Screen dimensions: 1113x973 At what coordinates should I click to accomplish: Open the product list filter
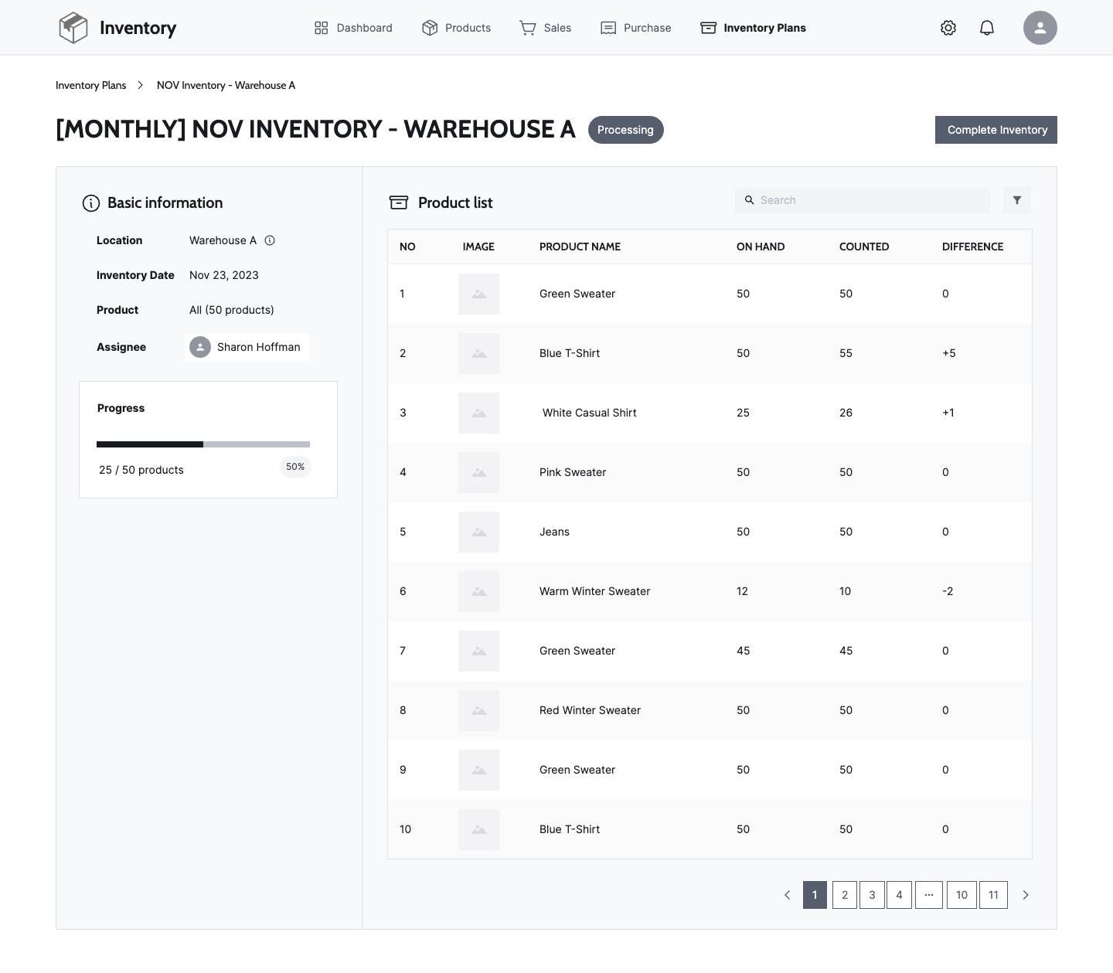point(1017,200)
